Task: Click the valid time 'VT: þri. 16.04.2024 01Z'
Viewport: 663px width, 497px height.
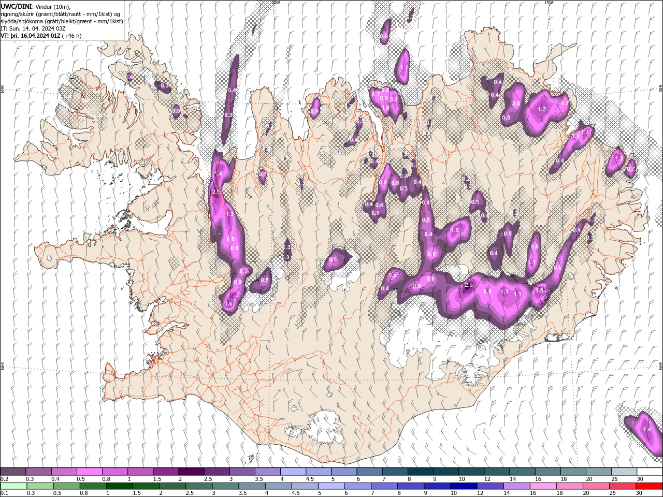Action: click(30, 36)
